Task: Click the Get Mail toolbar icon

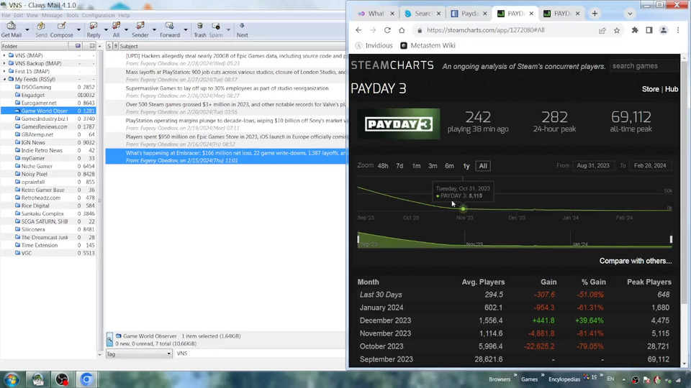Action: (x=12, y=29)
